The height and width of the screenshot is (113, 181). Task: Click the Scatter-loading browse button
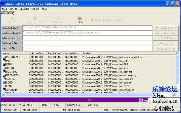click(x=166, y=33)
